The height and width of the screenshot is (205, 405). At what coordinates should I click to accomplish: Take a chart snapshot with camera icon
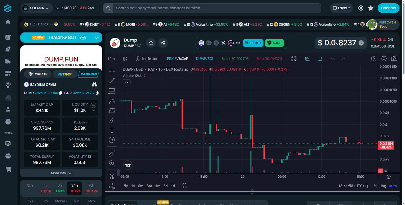coord(394,59)
